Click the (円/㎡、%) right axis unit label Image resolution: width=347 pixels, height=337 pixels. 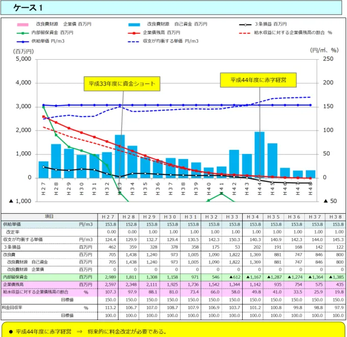pos(324,50)
